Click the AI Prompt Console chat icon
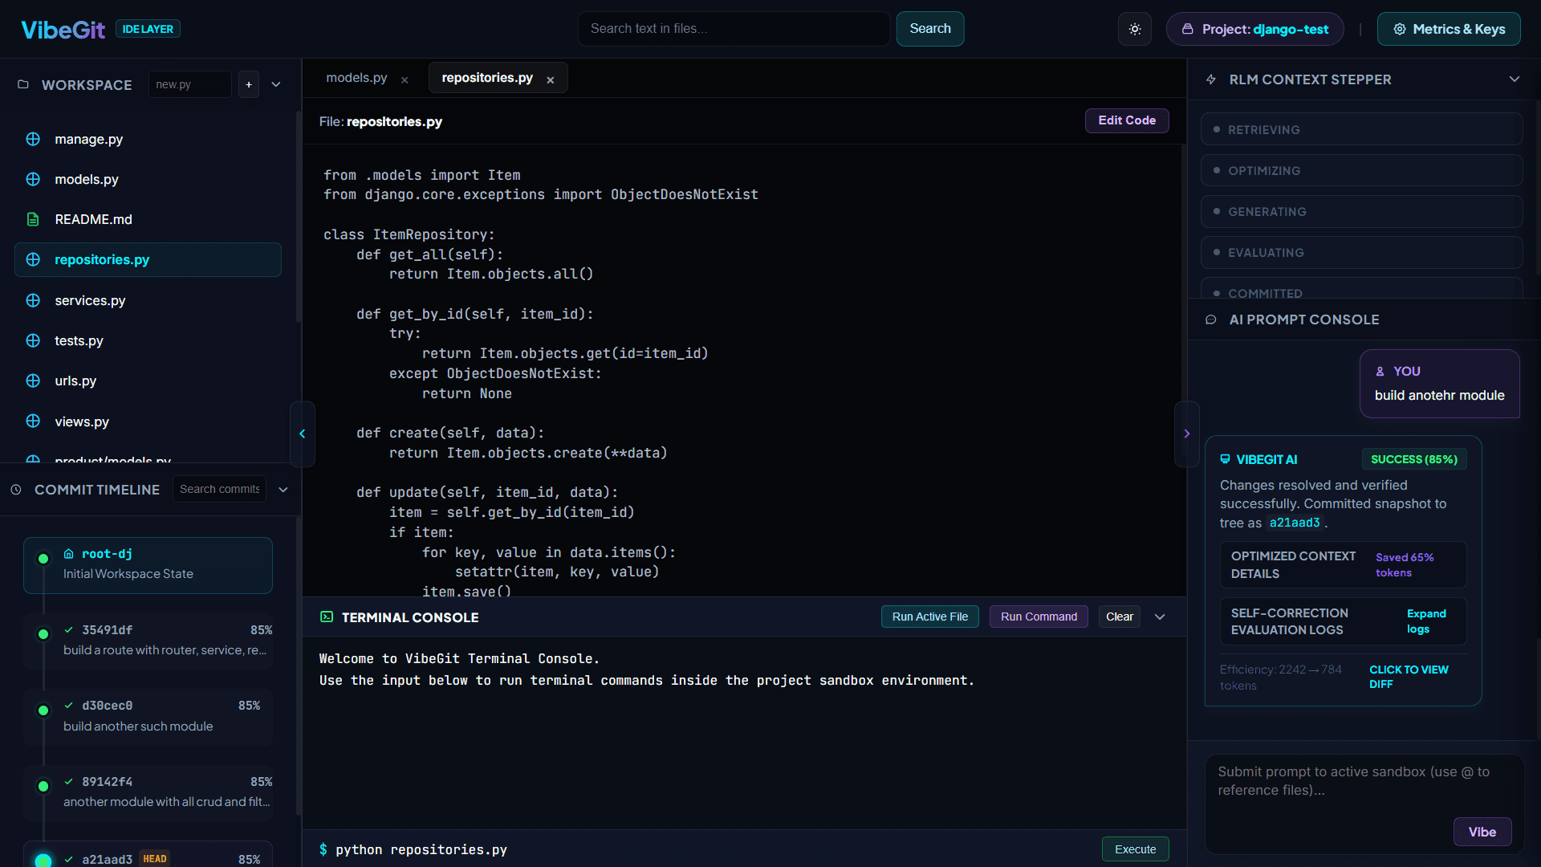The image size is (1541, 867). tap(1211, 320)
